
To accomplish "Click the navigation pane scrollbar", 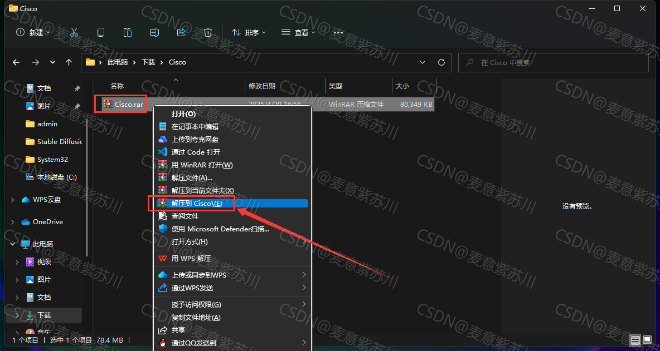I will pyautogui.click(x=87, y=187).
